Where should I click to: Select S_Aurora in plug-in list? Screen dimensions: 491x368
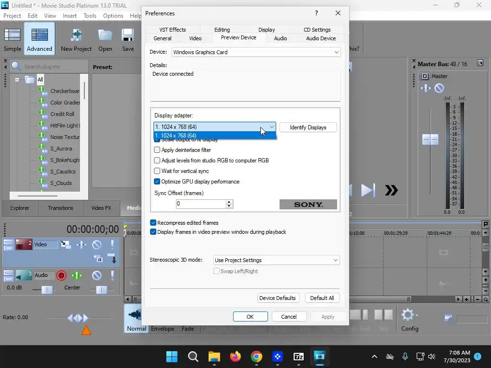tap(61, 149)
